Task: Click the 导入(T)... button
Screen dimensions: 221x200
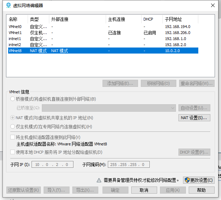Action: pyautogui.click(x=56, y=190)
